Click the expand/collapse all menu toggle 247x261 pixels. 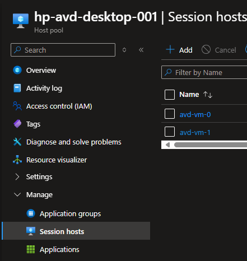tap(124, 50)
